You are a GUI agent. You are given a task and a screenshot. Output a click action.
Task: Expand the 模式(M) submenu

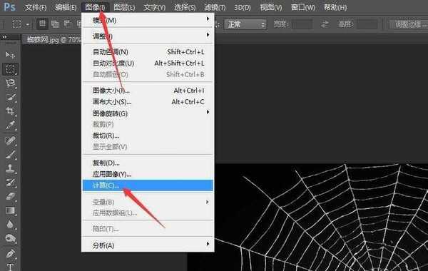tap(148, 20)
